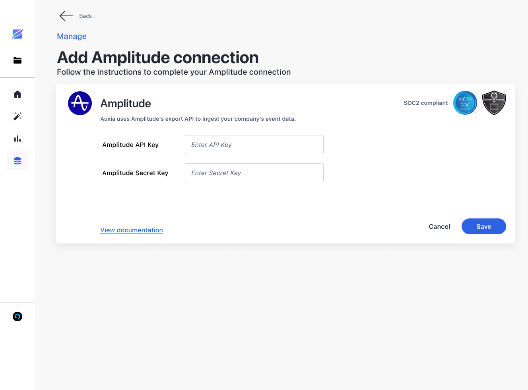This screenshot has height=390, width=528.
Task: Click the back arrow icon
Action: pyautogui.click(x=66, y=16)
